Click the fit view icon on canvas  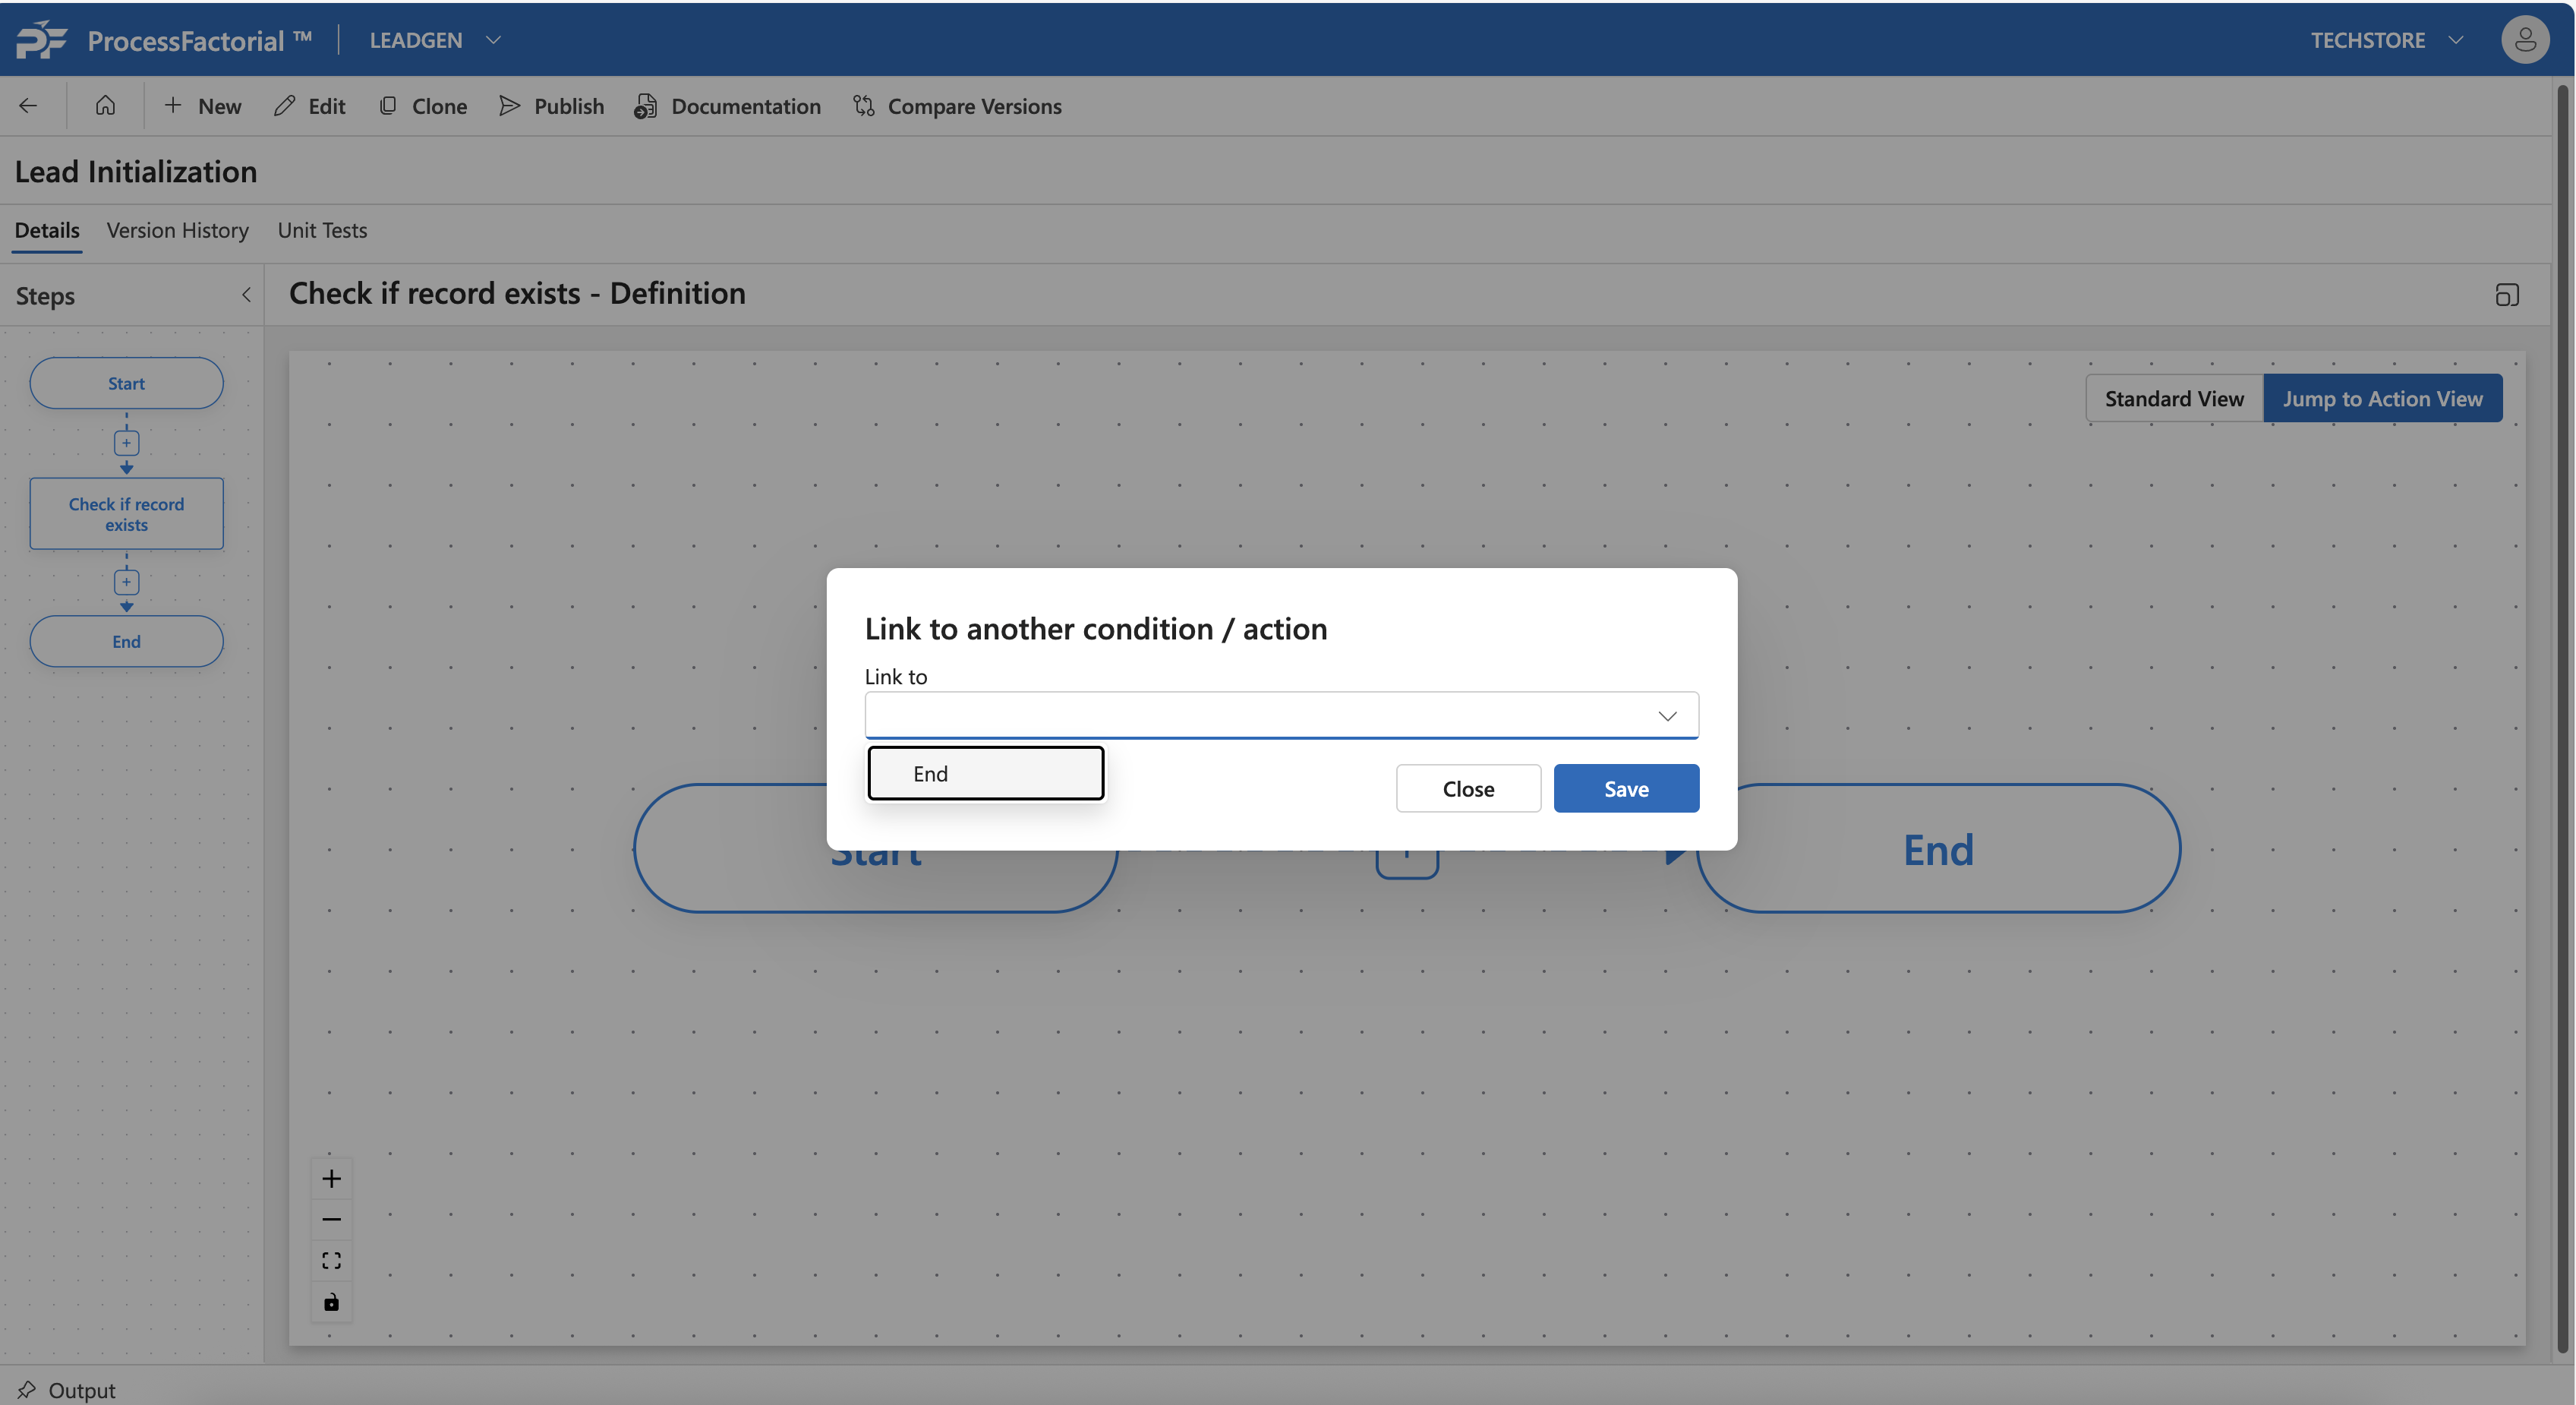331,1261
